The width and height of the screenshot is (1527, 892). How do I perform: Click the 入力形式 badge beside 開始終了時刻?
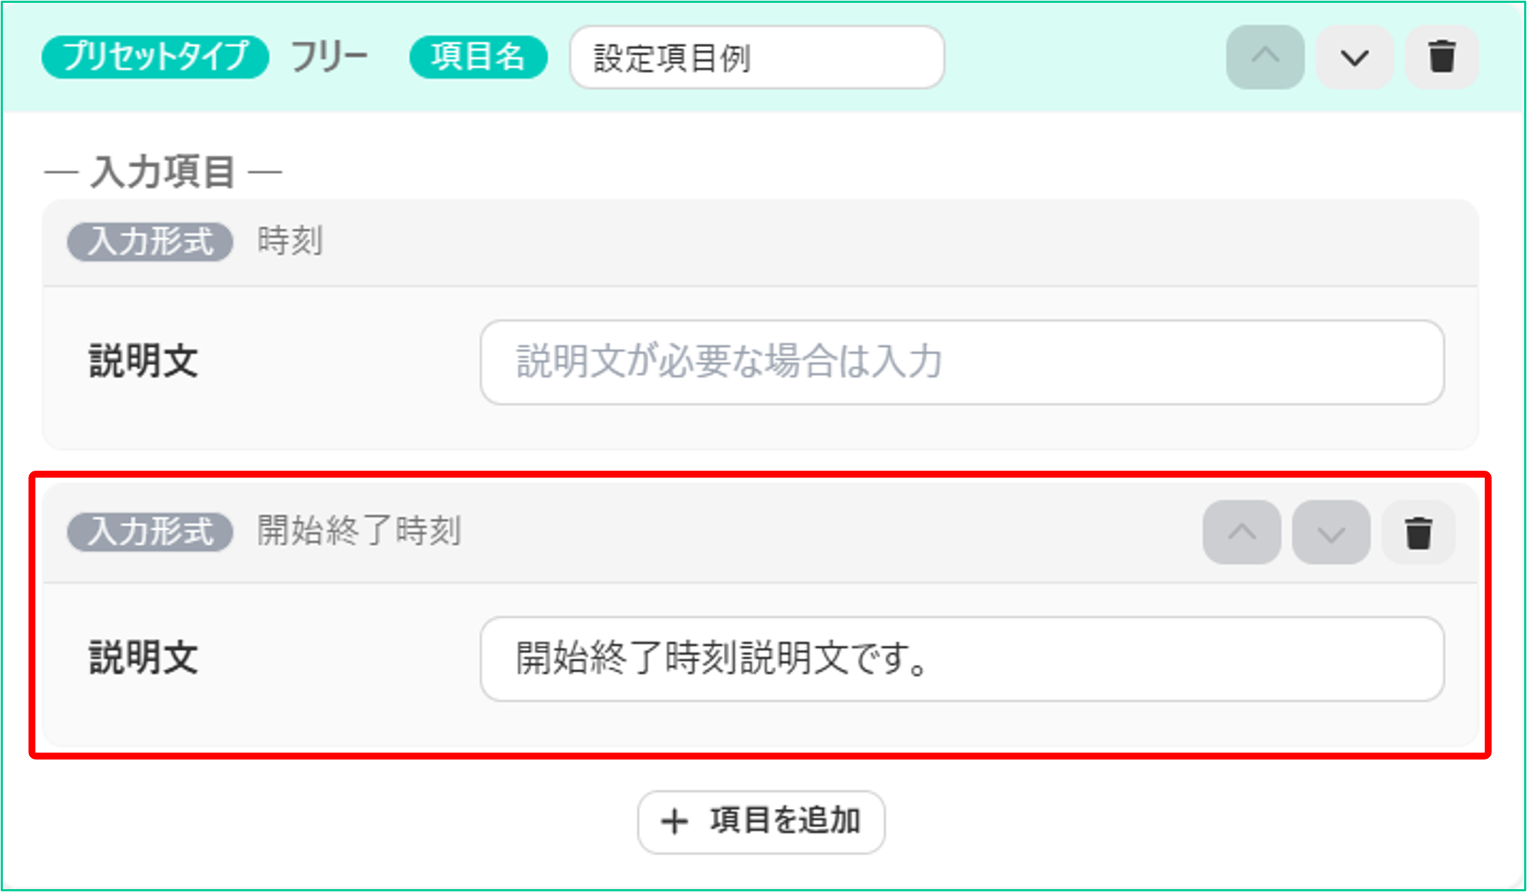(150, 532)
